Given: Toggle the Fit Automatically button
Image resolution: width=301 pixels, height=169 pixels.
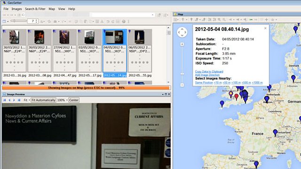Looking at the screenshot, I should point(43,100).
